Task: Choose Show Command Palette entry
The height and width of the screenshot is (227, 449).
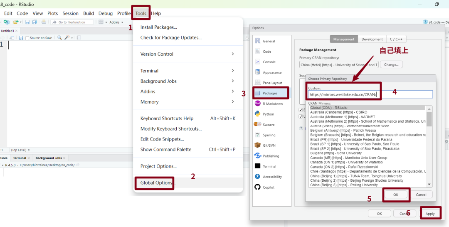Action: click(187, 149)
